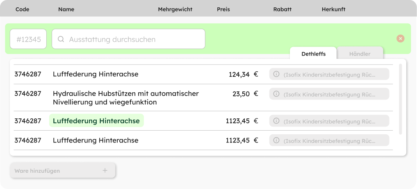The image size is (417, 189).
Task: Click info icon in 23,50 € row
Action: pos(276,94)
